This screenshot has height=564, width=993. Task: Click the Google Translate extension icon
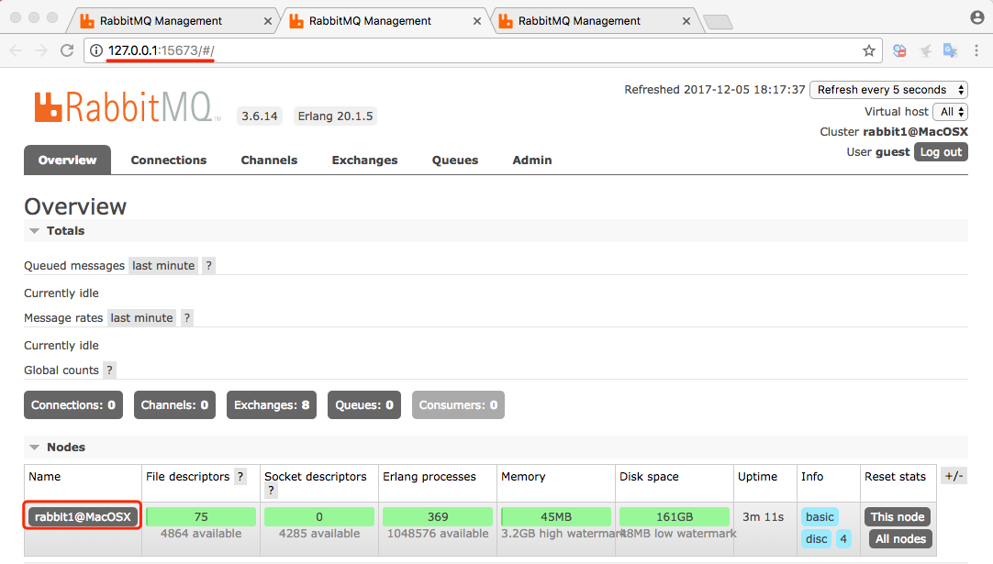point(950,50)
